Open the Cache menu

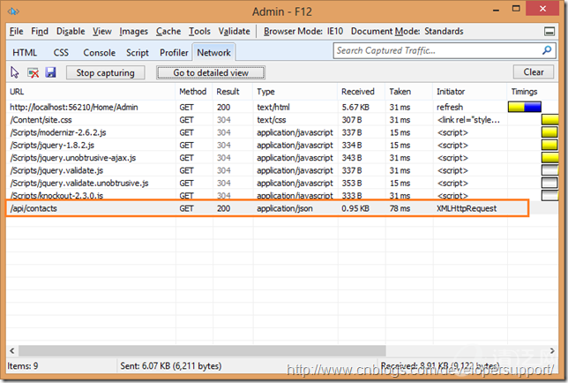168,31
